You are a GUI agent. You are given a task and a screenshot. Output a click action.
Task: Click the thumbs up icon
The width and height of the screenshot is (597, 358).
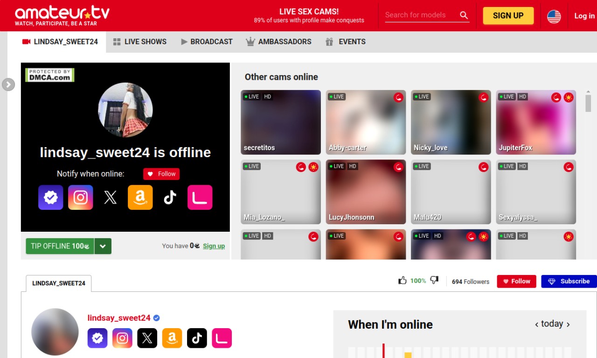pyautogui.click(x=403, y=280)
